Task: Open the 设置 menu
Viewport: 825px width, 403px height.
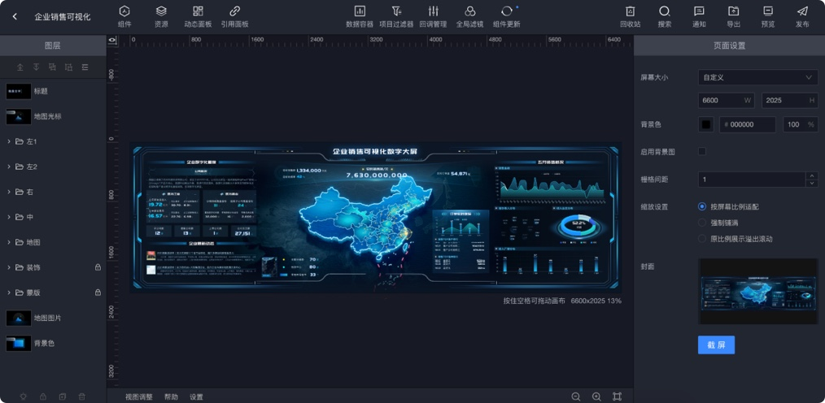Action: click(x=196, y=396)
